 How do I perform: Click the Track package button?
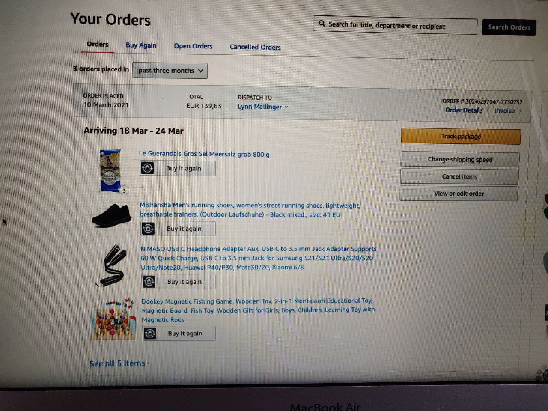pos(461,136)
